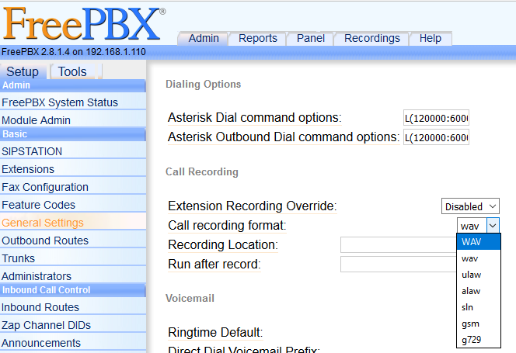The image size is (516, 353).
Task: Click the Voicemail section heading
Action: pos(190,298)
